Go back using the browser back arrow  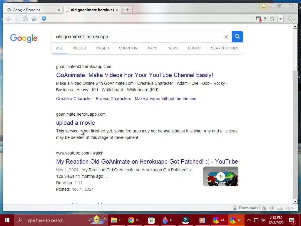tap(9, 19)
